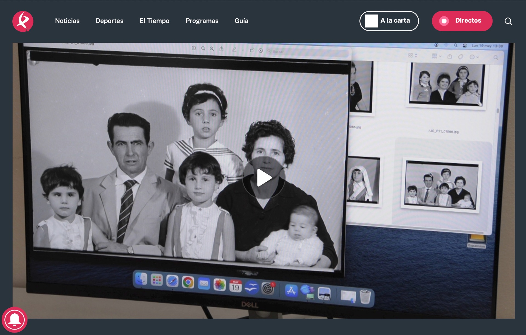
Task: Open the search magnifier icon
Action: [508, 21]
